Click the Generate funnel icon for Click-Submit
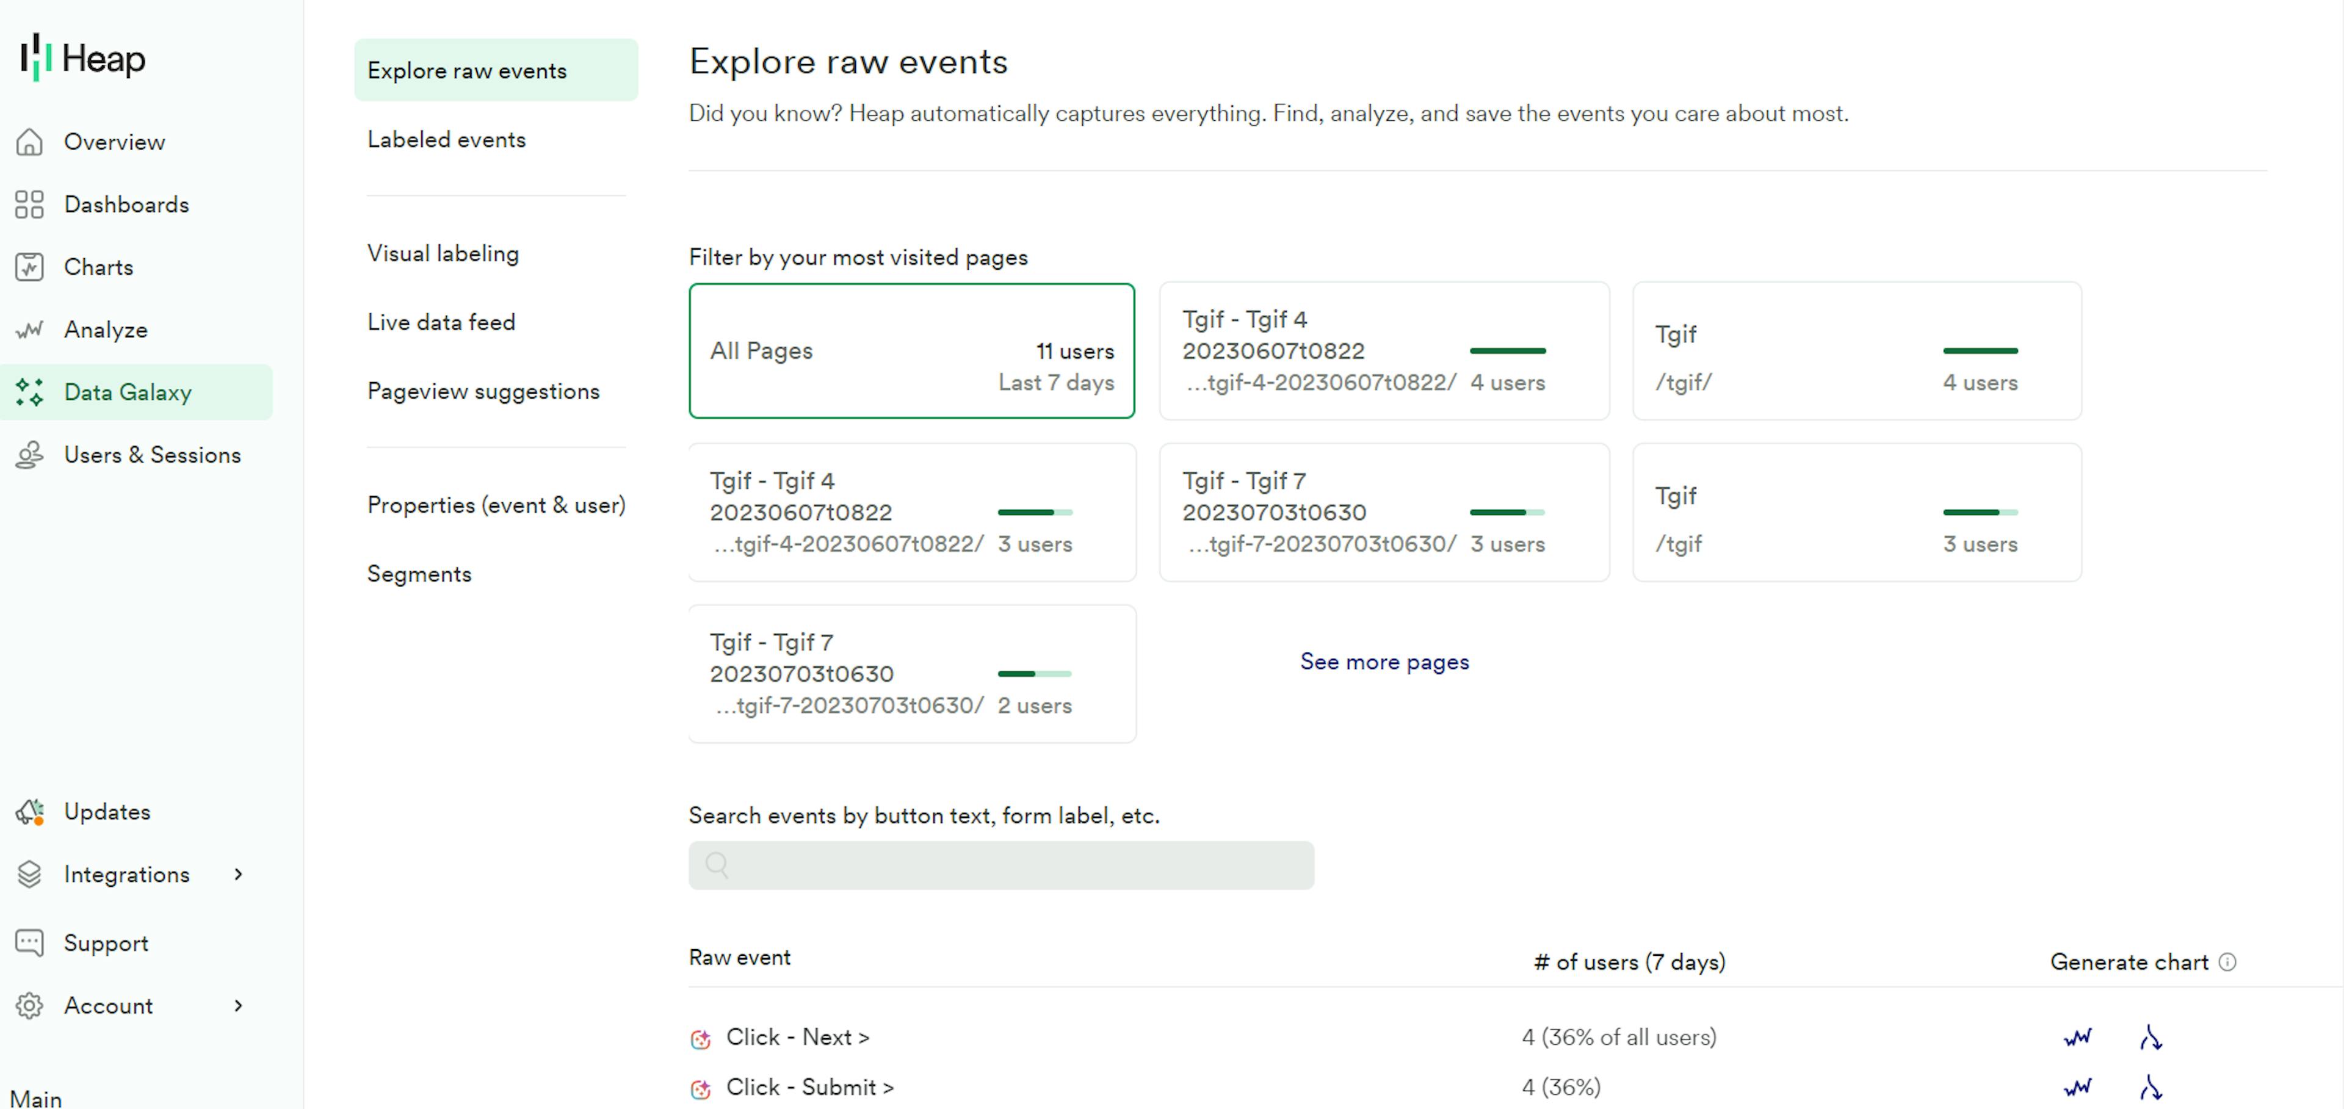 pyautogui.click(x=2153, y=1086)
